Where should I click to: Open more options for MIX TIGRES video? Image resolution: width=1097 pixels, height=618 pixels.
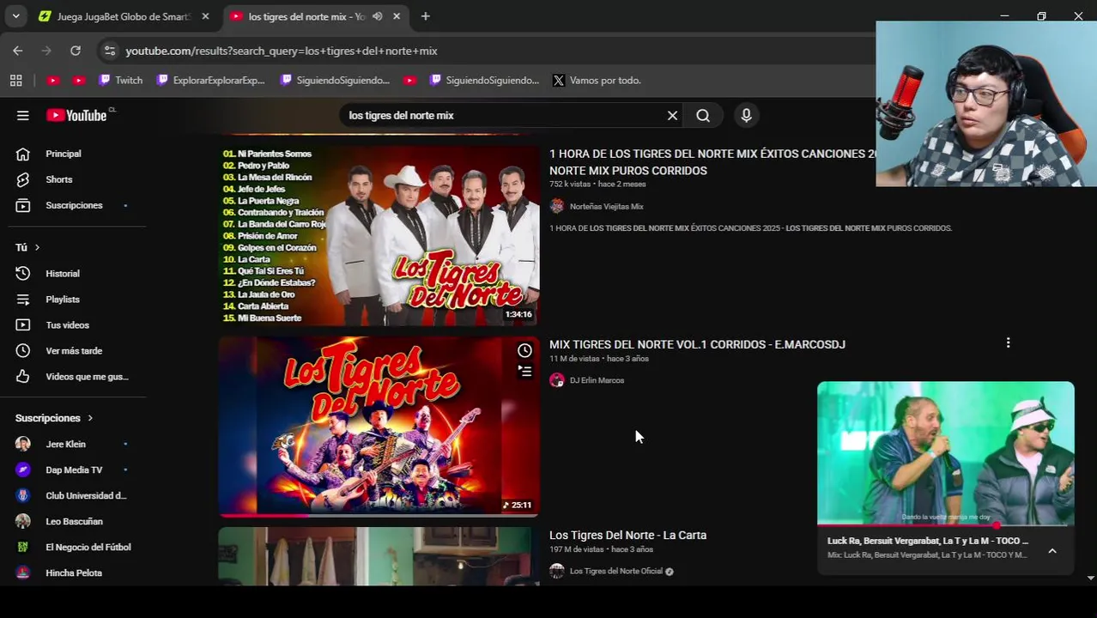pyautogui.click(x=1008, y=343)
